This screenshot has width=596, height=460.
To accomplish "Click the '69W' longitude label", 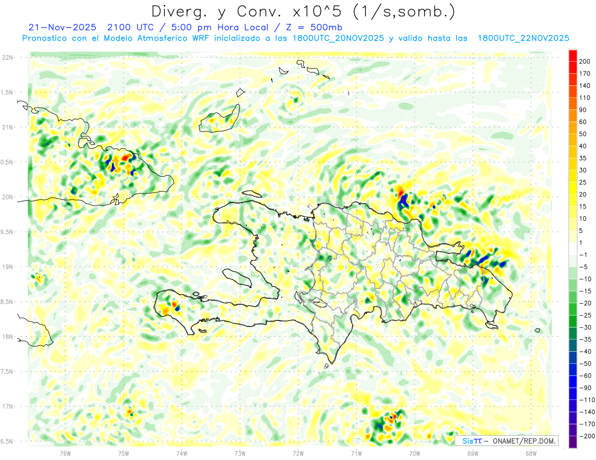I will tap(473, 453).
